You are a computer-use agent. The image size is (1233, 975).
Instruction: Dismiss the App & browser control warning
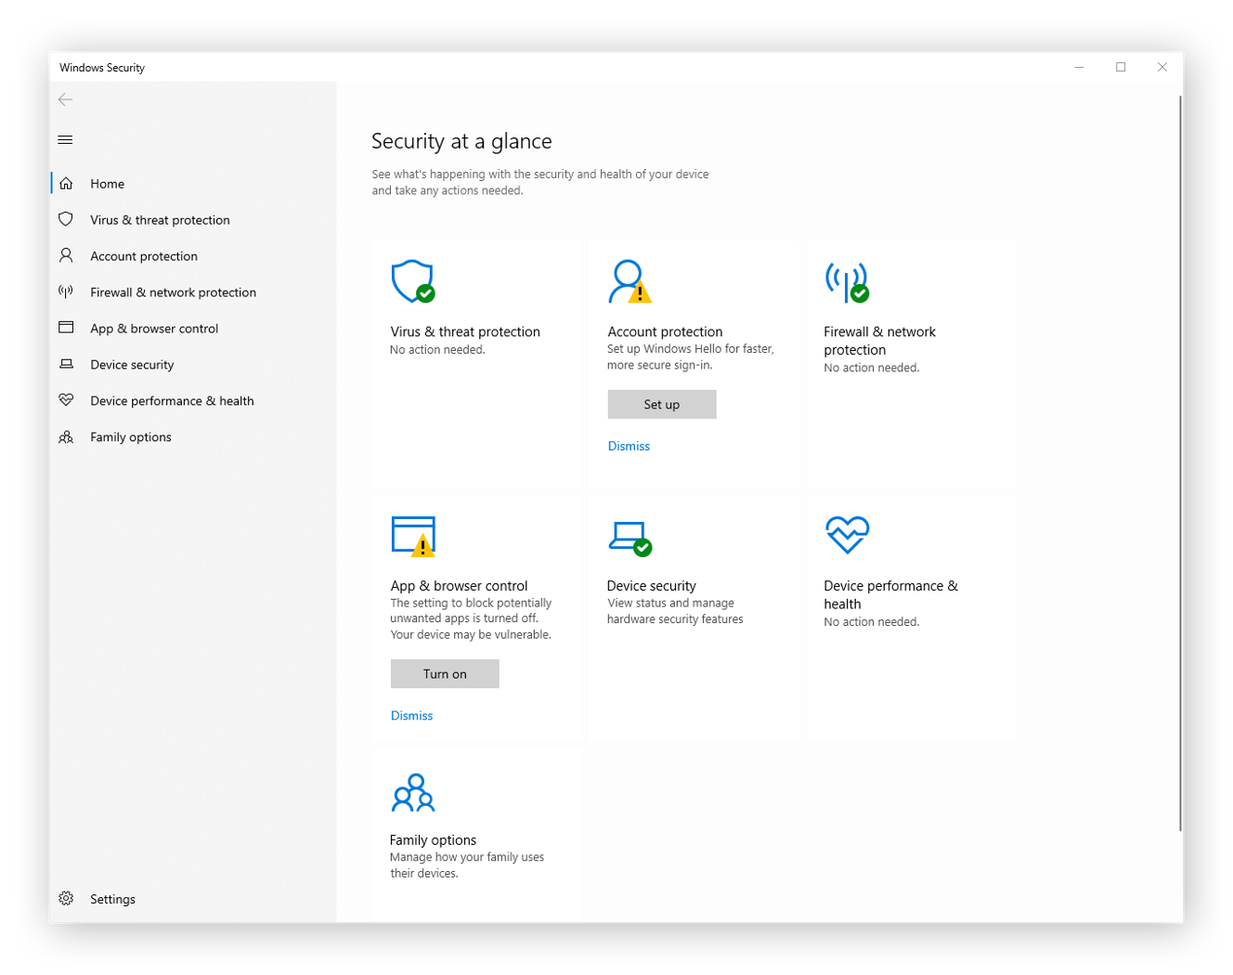pyautogui.click(x=411, y=715)
